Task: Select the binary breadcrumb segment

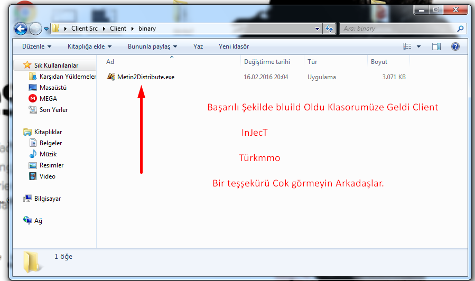Action: point(147,29)
